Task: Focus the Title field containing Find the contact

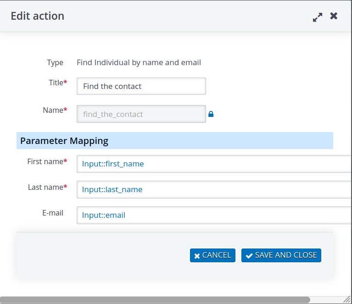Action: click(x=141, y=86)
